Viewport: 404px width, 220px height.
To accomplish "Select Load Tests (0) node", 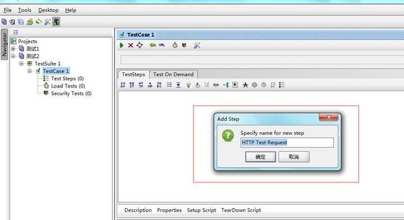I will [68, 86].
